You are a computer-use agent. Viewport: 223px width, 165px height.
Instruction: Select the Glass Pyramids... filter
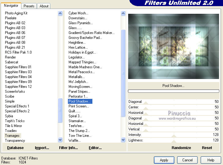coord(81,23)
